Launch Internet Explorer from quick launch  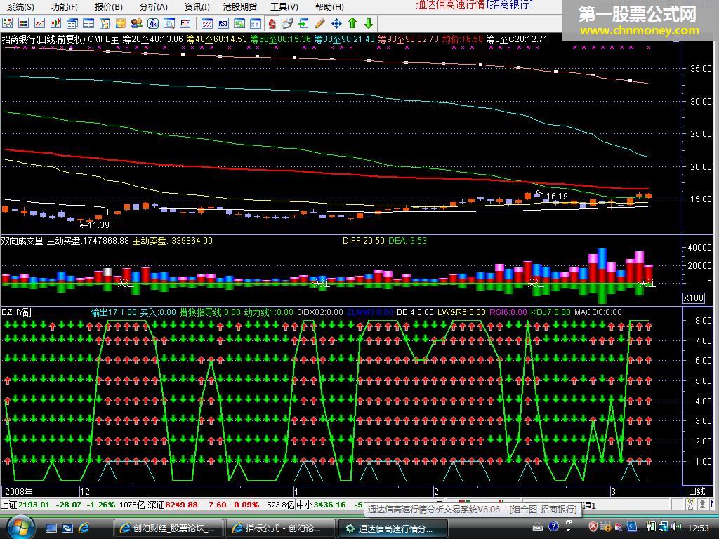pyautogui.click(x=84, y=528)
